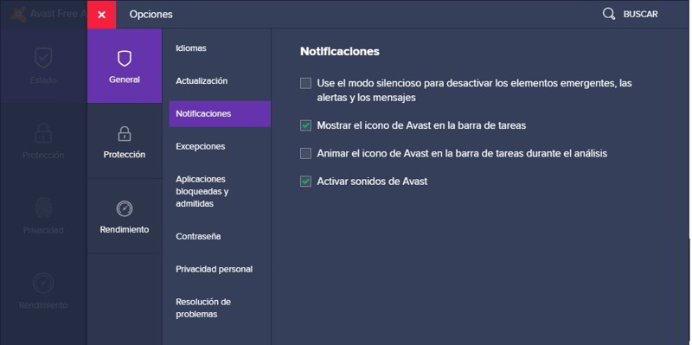Click the dimmed Privacidad fingerprint icon
Image resolution: width=692 pixels, height=345 pixels.
click(43, 208)
